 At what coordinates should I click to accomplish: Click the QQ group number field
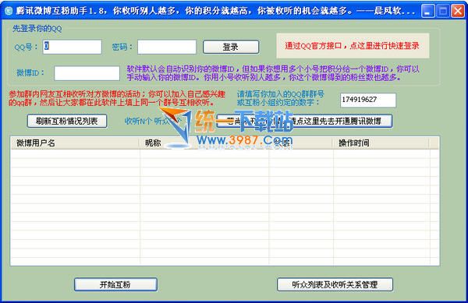click(x=368, y=100)
